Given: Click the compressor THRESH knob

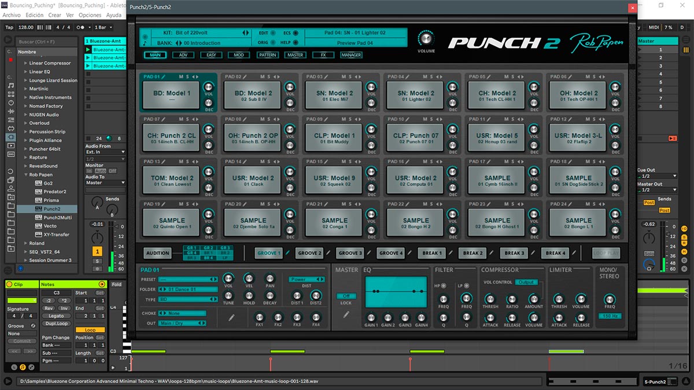Looking at the screenshot, I should tap(490, 299).
